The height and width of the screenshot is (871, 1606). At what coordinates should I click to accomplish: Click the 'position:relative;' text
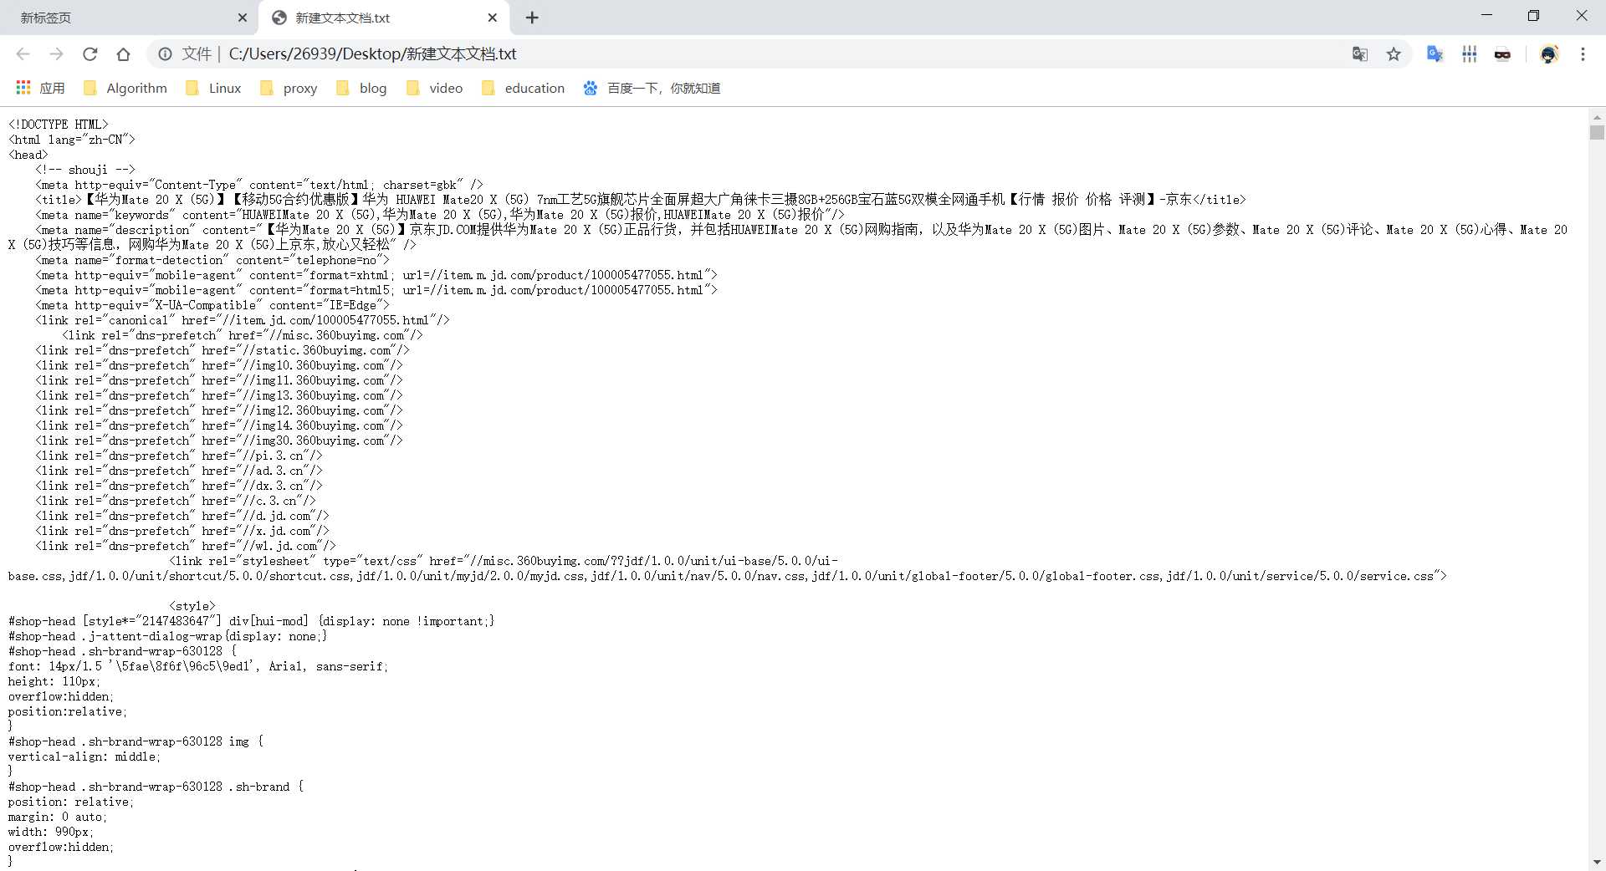pyautogui.click(x=68, y=711)
